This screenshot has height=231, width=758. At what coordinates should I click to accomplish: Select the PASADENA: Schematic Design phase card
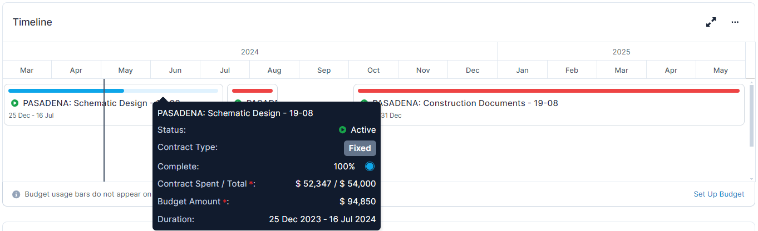(x=114, y=104)
